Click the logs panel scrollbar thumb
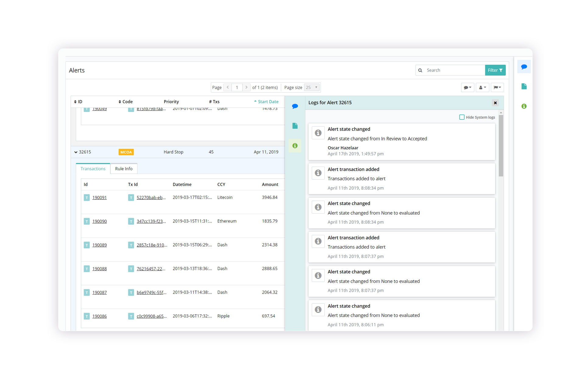Screen dimensions: 585x389 [501, 146]
